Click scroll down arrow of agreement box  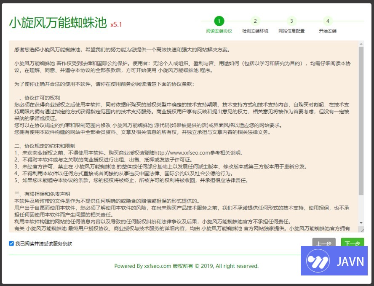tap(361, 223)
